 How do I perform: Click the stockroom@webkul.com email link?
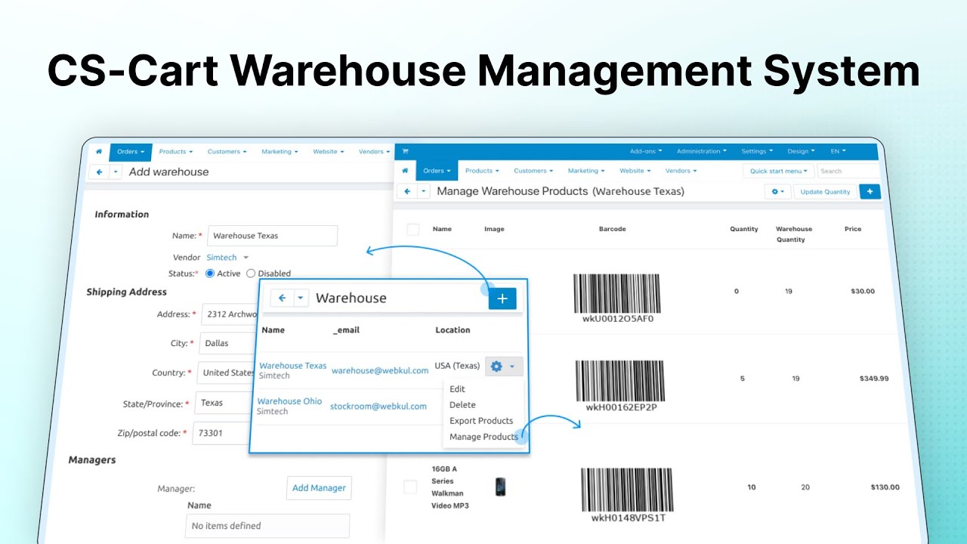[378, 406]
